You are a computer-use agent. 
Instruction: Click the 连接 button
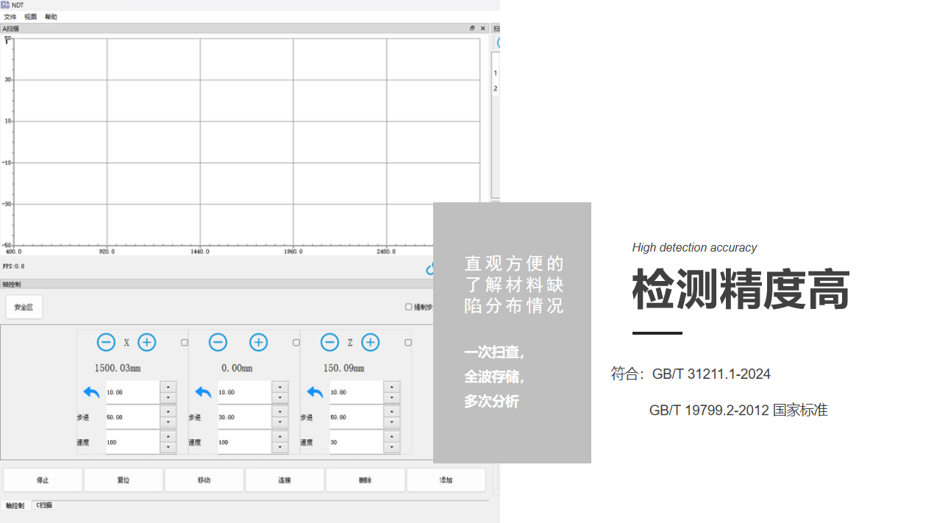(x=285, y=480)
